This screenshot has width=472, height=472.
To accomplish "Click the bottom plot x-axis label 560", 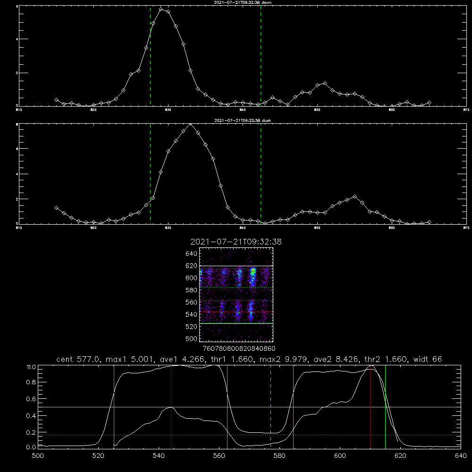I will point(219,456).
